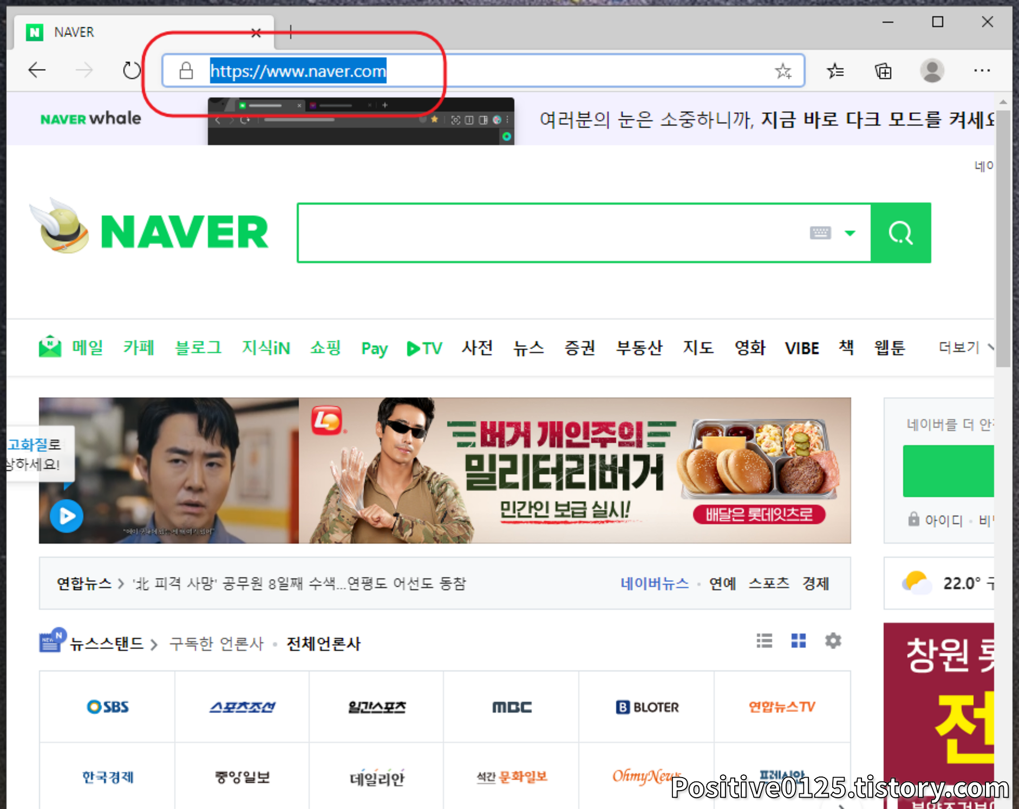The width and height of the screenshot is (1019, 809).
Task: Click the green search magnifier button
Action: pos(901,233)
